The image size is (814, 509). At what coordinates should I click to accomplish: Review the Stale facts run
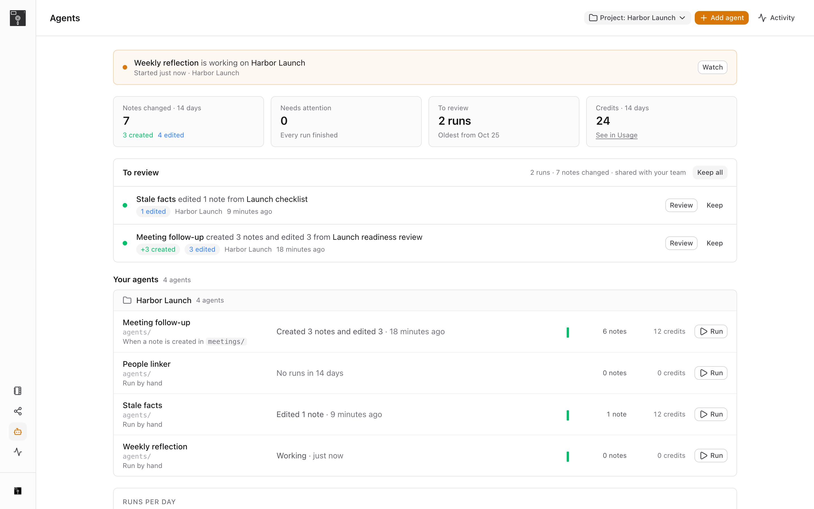(x=681, y=205)
